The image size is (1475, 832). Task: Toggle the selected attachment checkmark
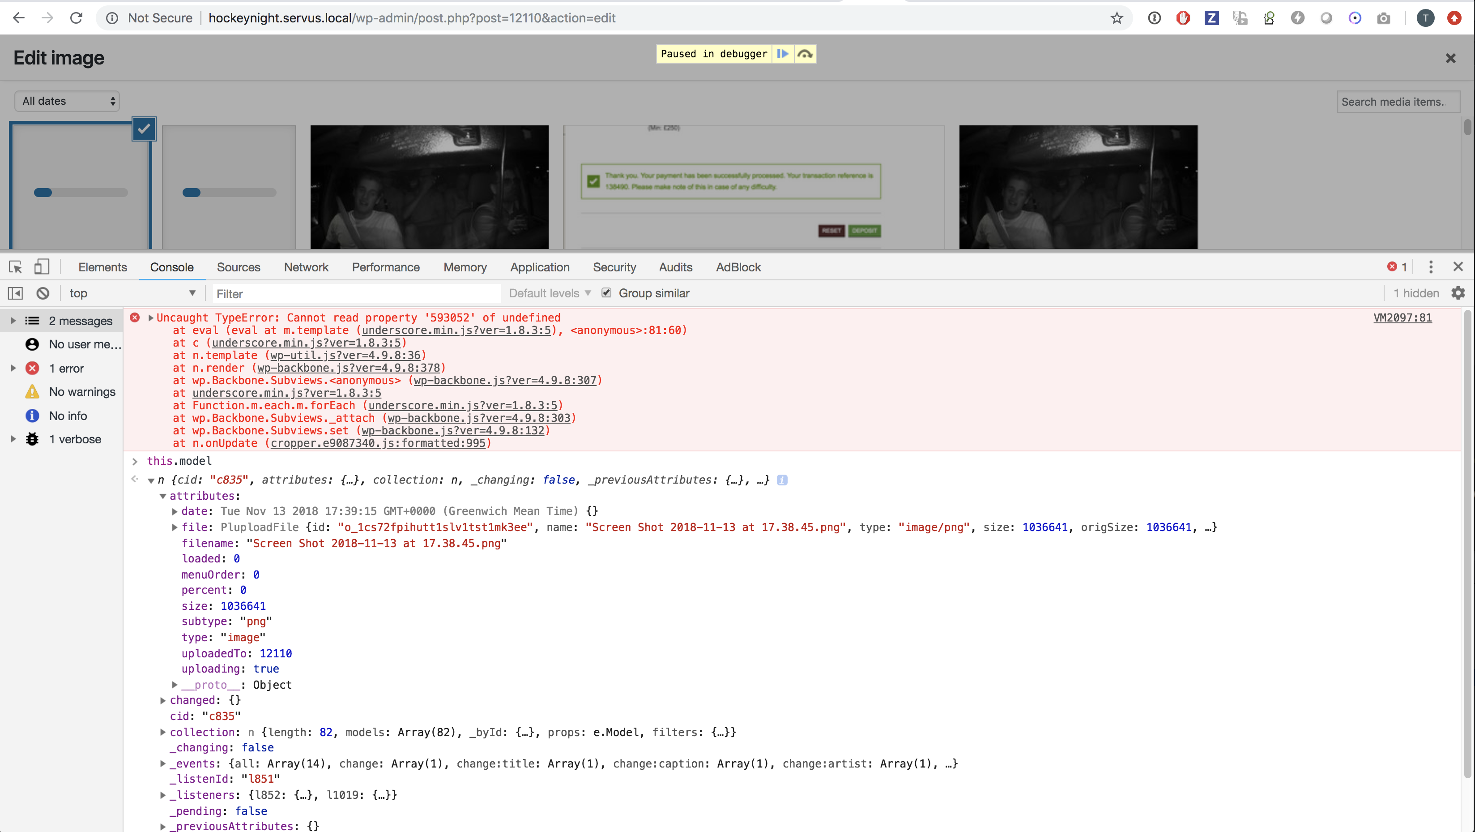click(x=144, y=129)
